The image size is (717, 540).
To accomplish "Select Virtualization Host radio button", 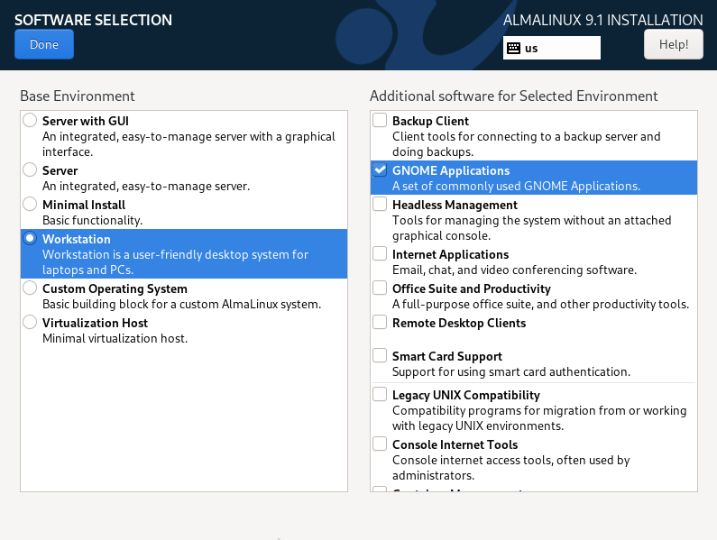I will tap(30, 323).
